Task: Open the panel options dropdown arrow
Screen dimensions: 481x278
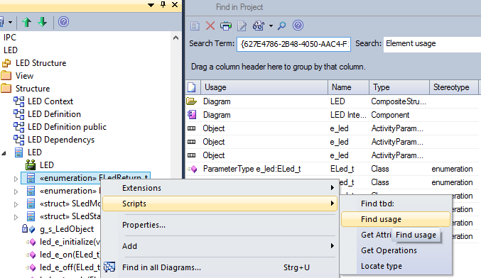Action: pos(151,5)
